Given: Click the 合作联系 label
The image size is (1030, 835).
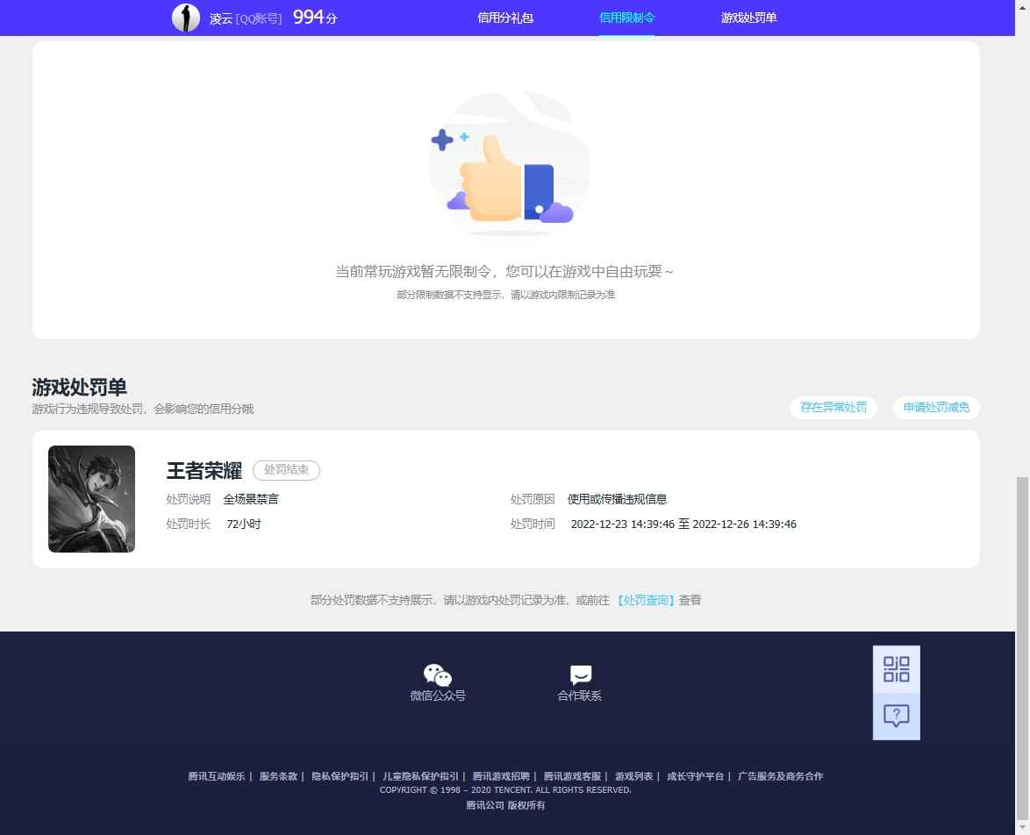Looking at the screenshot, I should 579,696.
